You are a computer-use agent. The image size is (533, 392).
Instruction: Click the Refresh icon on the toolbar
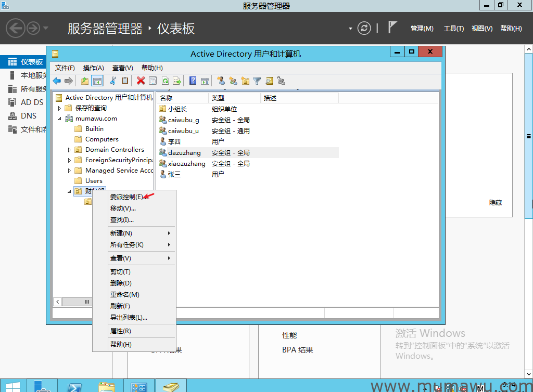[166, 81]
